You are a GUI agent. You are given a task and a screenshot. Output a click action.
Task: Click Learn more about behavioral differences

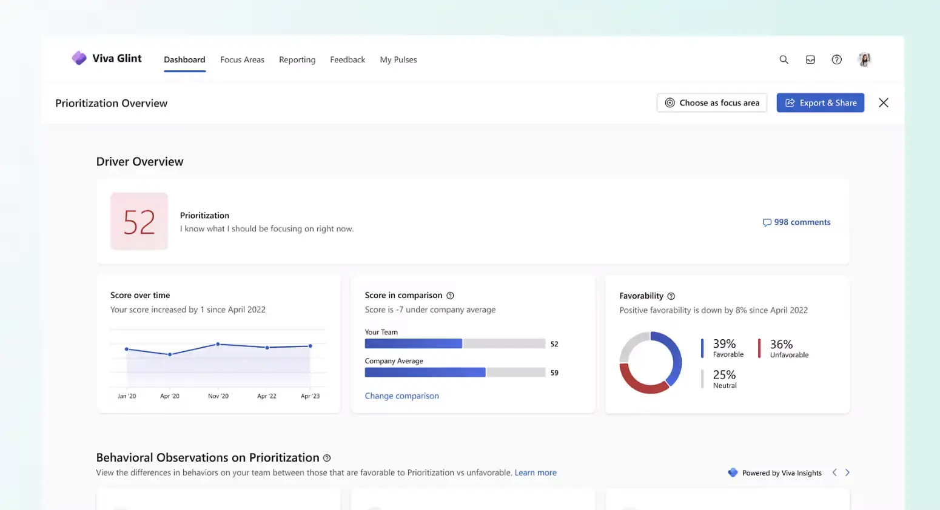535,472
